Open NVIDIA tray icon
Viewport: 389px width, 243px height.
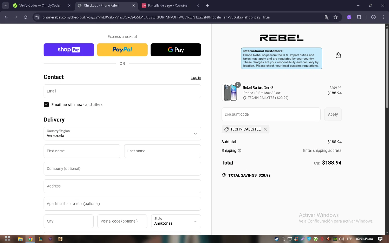[x=335, y=239]
